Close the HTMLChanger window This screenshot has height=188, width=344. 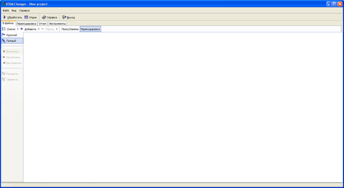340,4
